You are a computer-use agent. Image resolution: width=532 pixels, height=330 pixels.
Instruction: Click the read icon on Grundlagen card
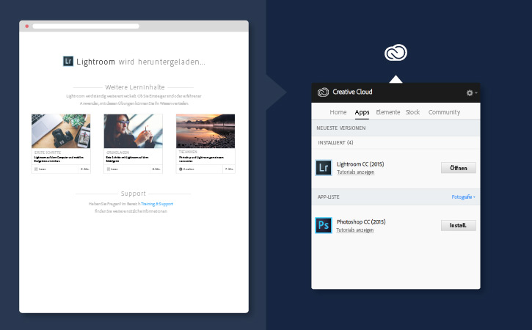click(x=108, y=169)
